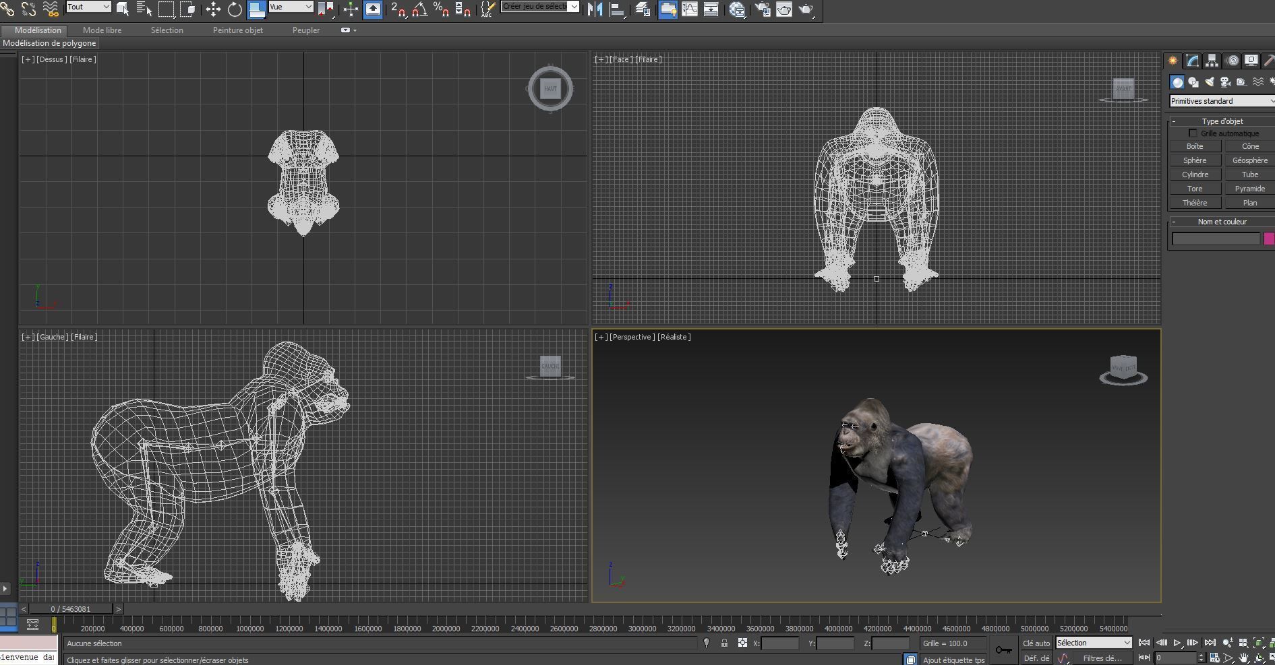The image size is (1275, 665).
Task: Click the Play Animation button
Action: (x=1177, y=643)
